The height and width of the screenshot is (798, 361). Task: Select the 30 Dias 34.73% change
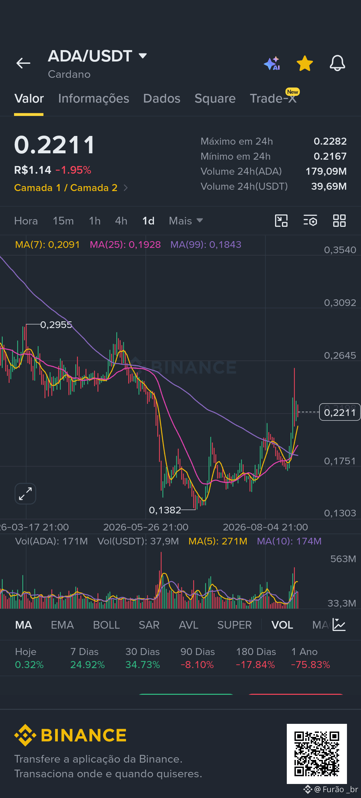click(x=143, y=658)
